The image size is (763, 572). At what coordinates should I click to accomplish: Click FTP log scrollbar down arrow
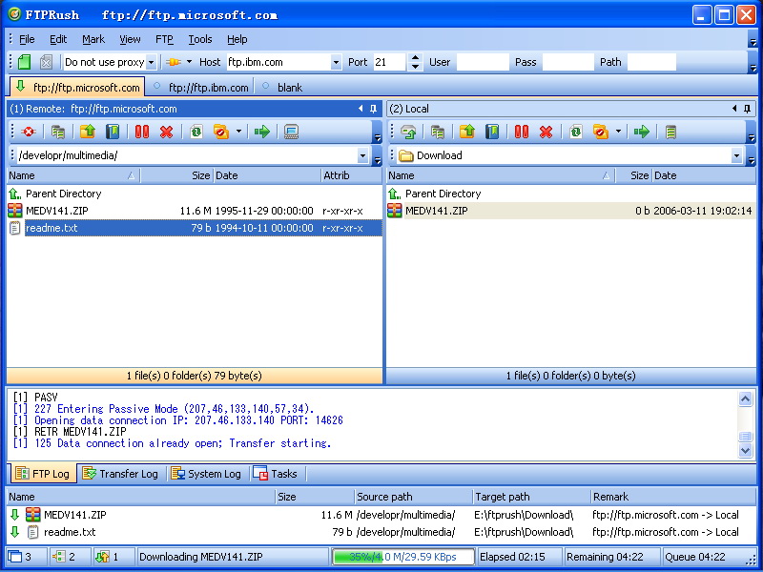click(x=745, y=451)
